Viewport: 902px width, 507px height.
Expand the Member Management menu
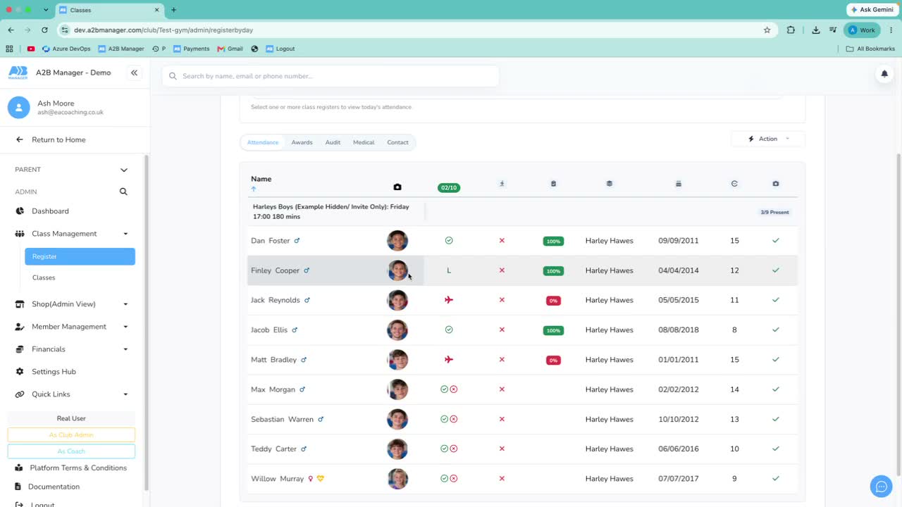coord(125,327)
